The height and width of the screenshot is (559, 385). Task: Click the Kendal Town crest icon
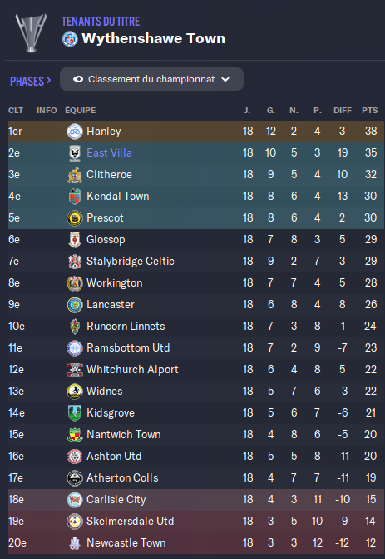(75, 197)
